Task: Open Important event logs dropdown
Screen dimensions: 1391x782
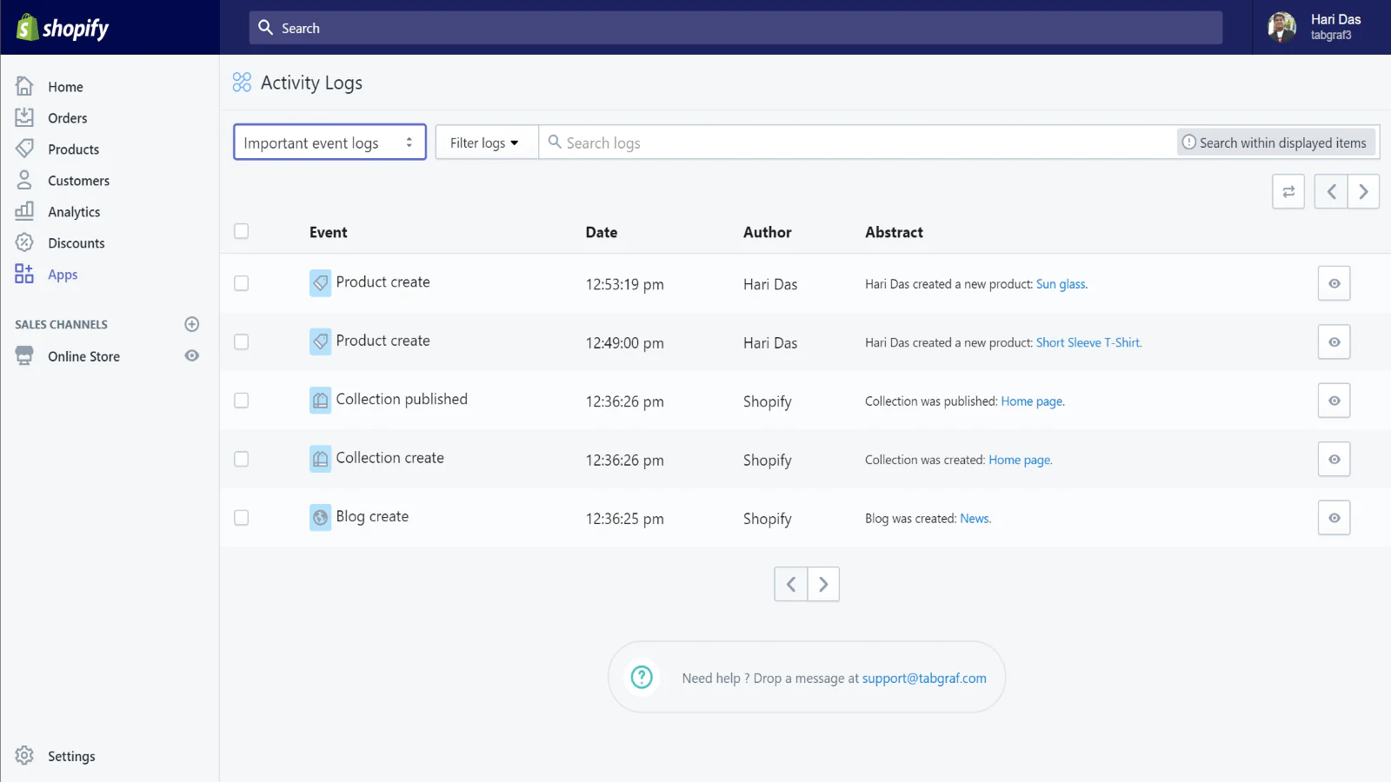Action: pyautogui.click(x=329, y=142)
